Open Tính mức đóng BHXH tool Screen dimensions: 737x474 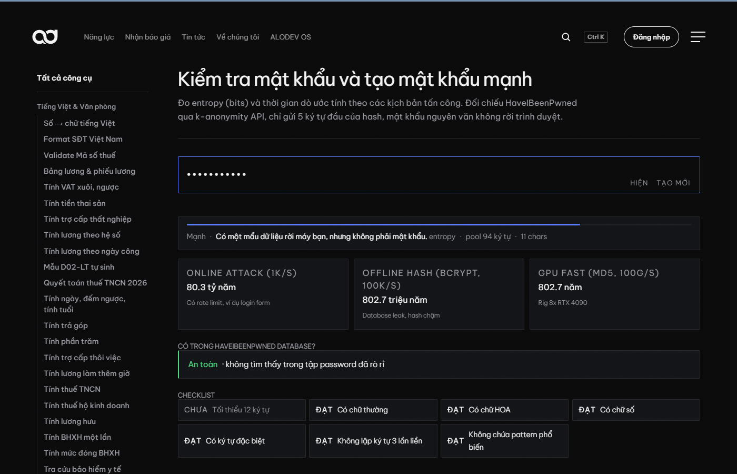click(82, 453)
